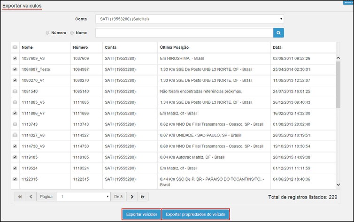The width and height of the screenshot is (354, 222).
Task: Click the table scrollbar down arrow
Action: click(338, 184)
